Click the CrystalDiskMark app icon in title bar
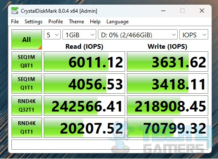Viewport: 218px width, 159px height. [15, 11]
